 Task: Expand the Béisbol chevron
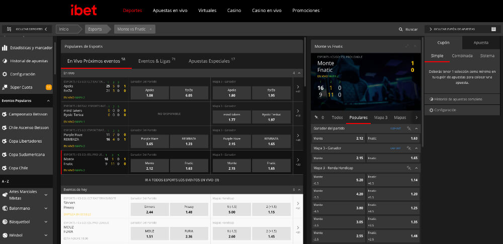[x=46, y=235]
